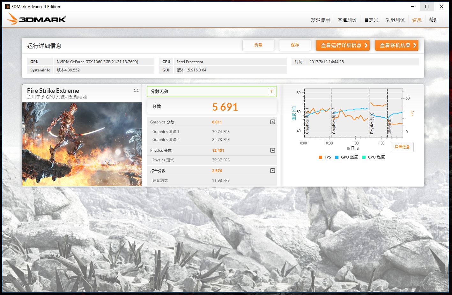Collapse the Graphics 分数 section
Image resolution: width=452 pixels, height=295 pixels.
click(272, 122)
